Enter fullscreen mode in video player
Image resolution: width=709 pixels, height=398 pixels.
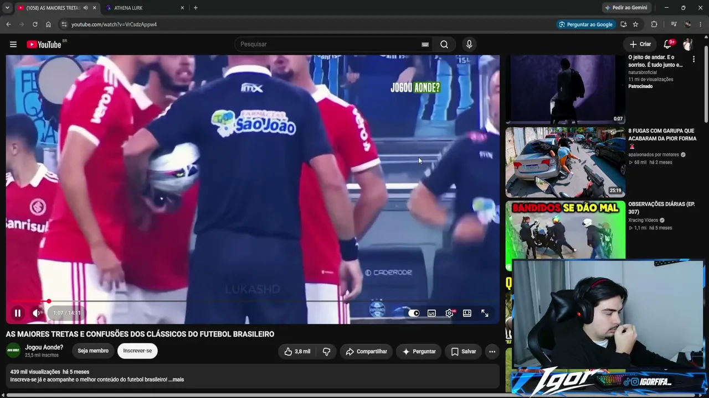[485, 313]
